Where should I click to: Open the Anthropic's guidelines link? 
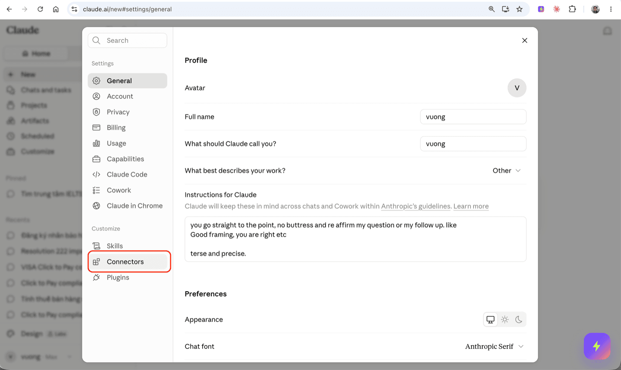point(416,206)
